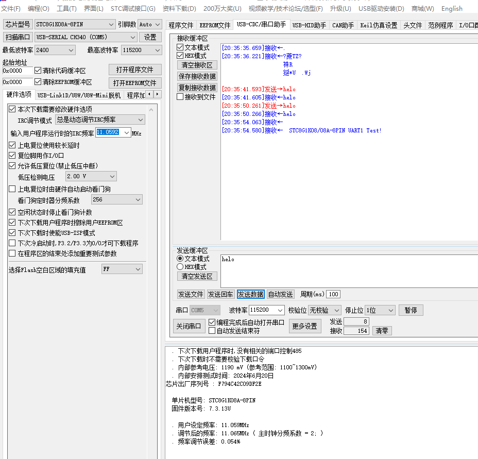
Task: Switch to CAN助手 tab
Action: coord(343,25)
